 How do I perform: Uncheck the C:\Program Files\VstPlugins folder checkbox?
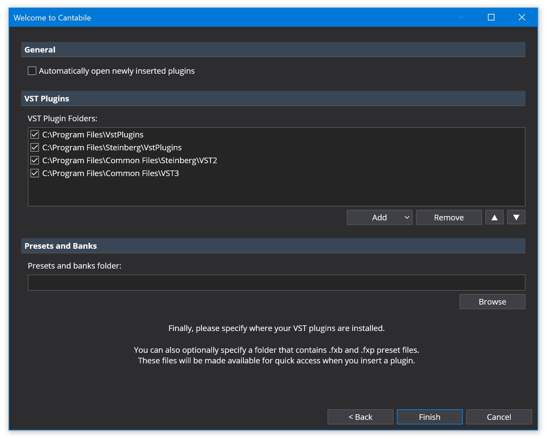(35, 134)
